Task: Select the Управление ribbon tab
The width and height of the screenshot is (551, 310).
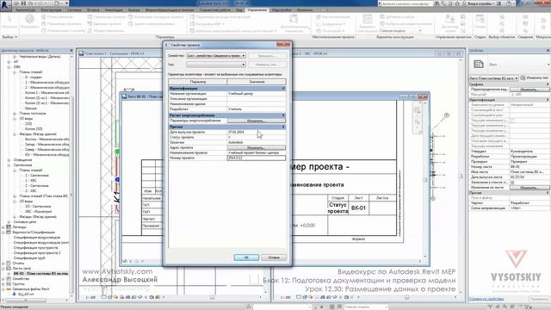Action: point(257,10)
